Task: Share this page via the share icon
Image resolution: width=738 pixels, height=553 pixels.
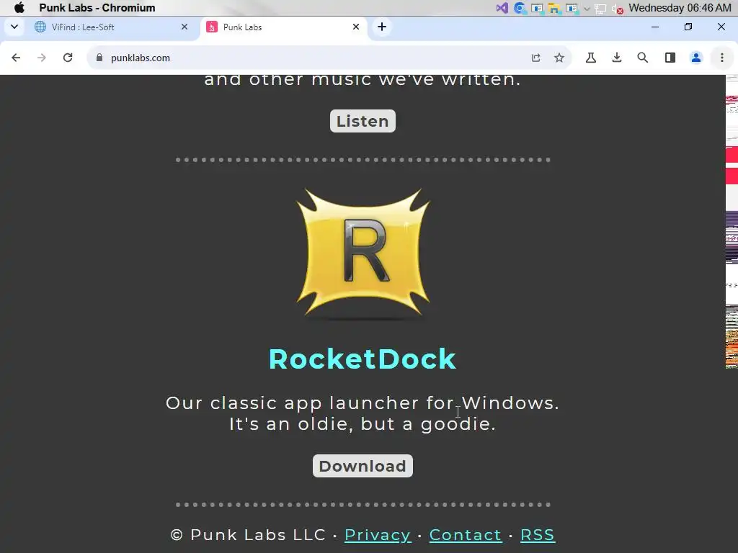Action: pos(536,58)
